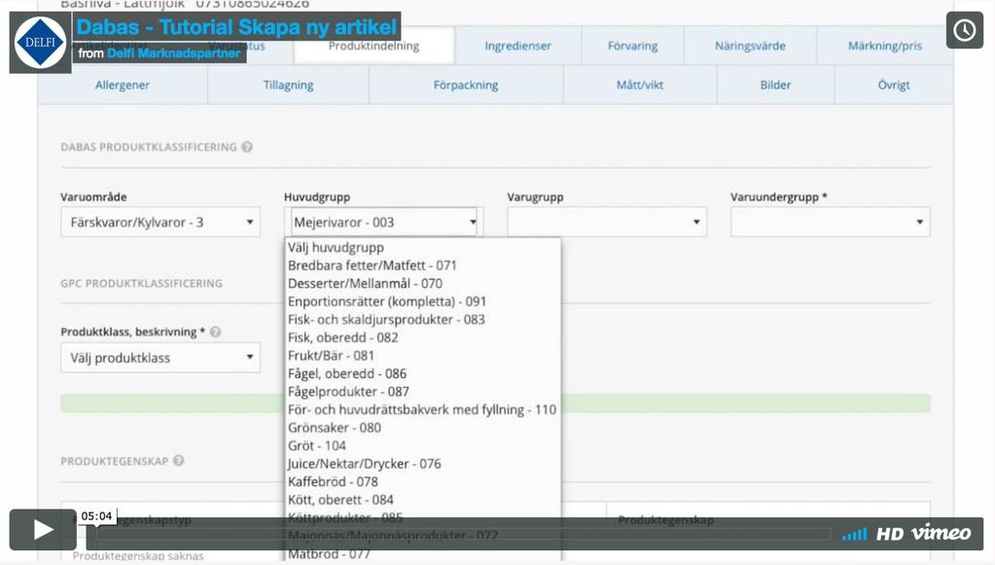This screenshot has height=565, width=995.
Task: Adjust the volume bars control
Action: tap(854, 535)
